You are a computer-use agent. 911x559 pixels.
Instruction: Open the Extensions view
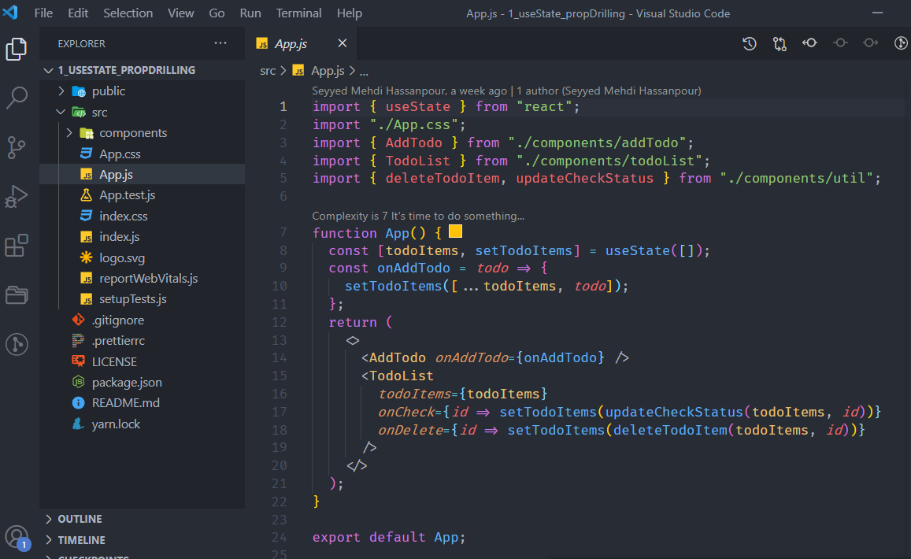17,246
